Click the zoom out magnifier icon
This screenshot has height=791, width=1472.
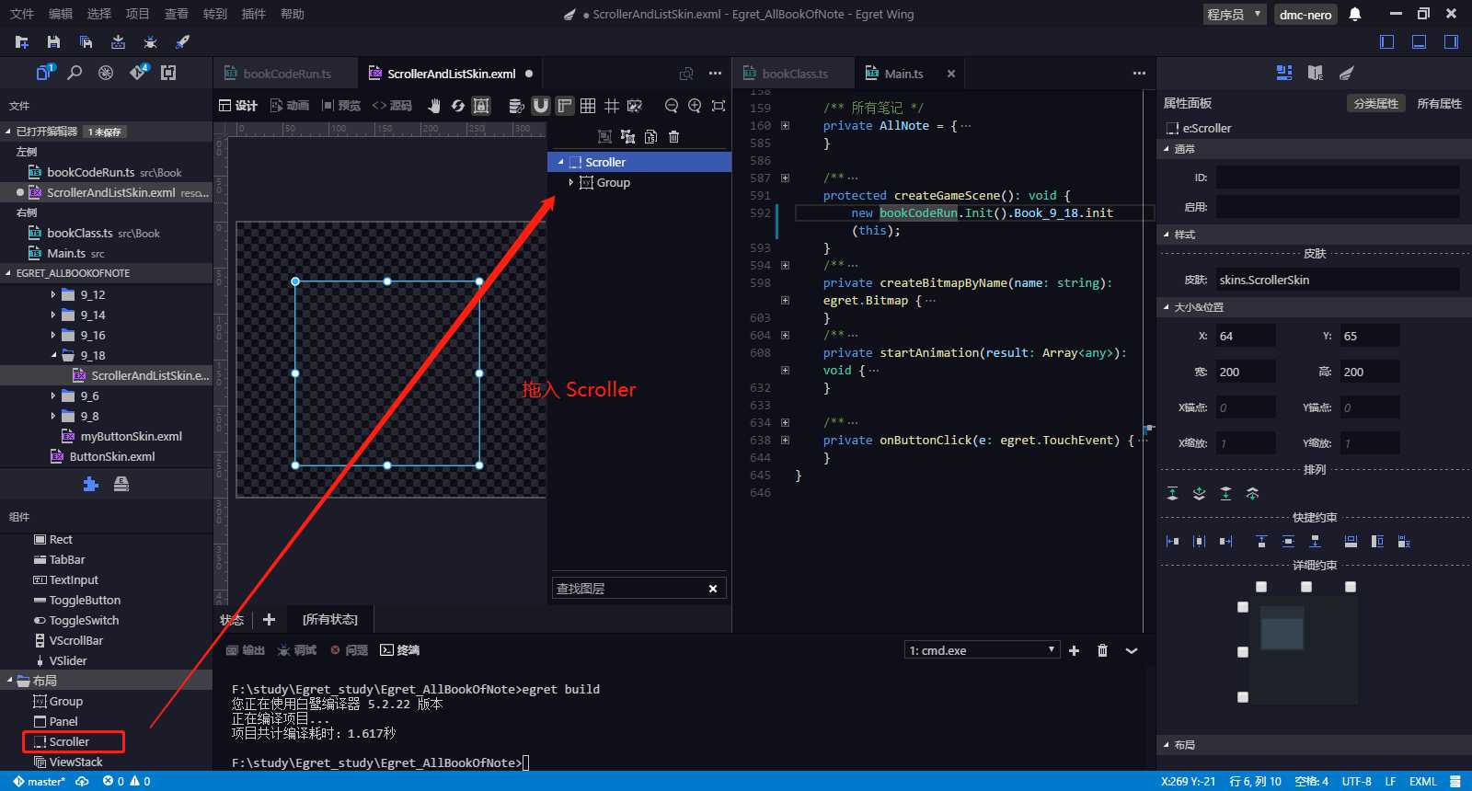(672, 106)
